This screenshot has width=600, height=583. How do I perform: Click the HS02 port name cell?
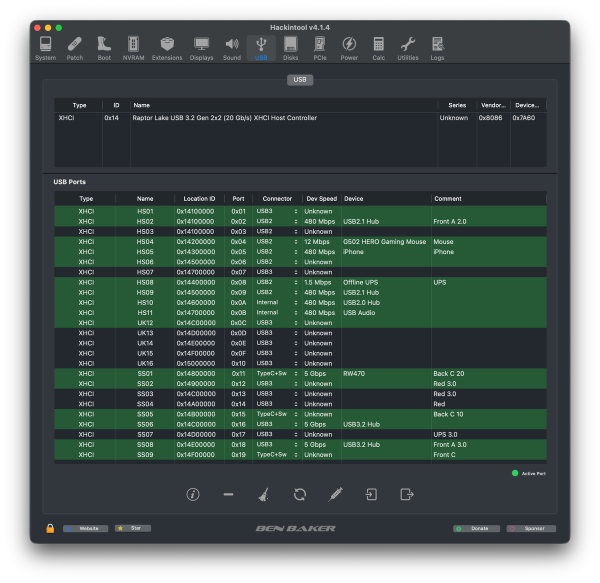click(x=145, y=221)
